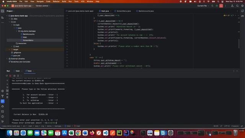Rerun Main in the Run panel
Viewport: 245px width, 138px height.
[x=7, y=76]
